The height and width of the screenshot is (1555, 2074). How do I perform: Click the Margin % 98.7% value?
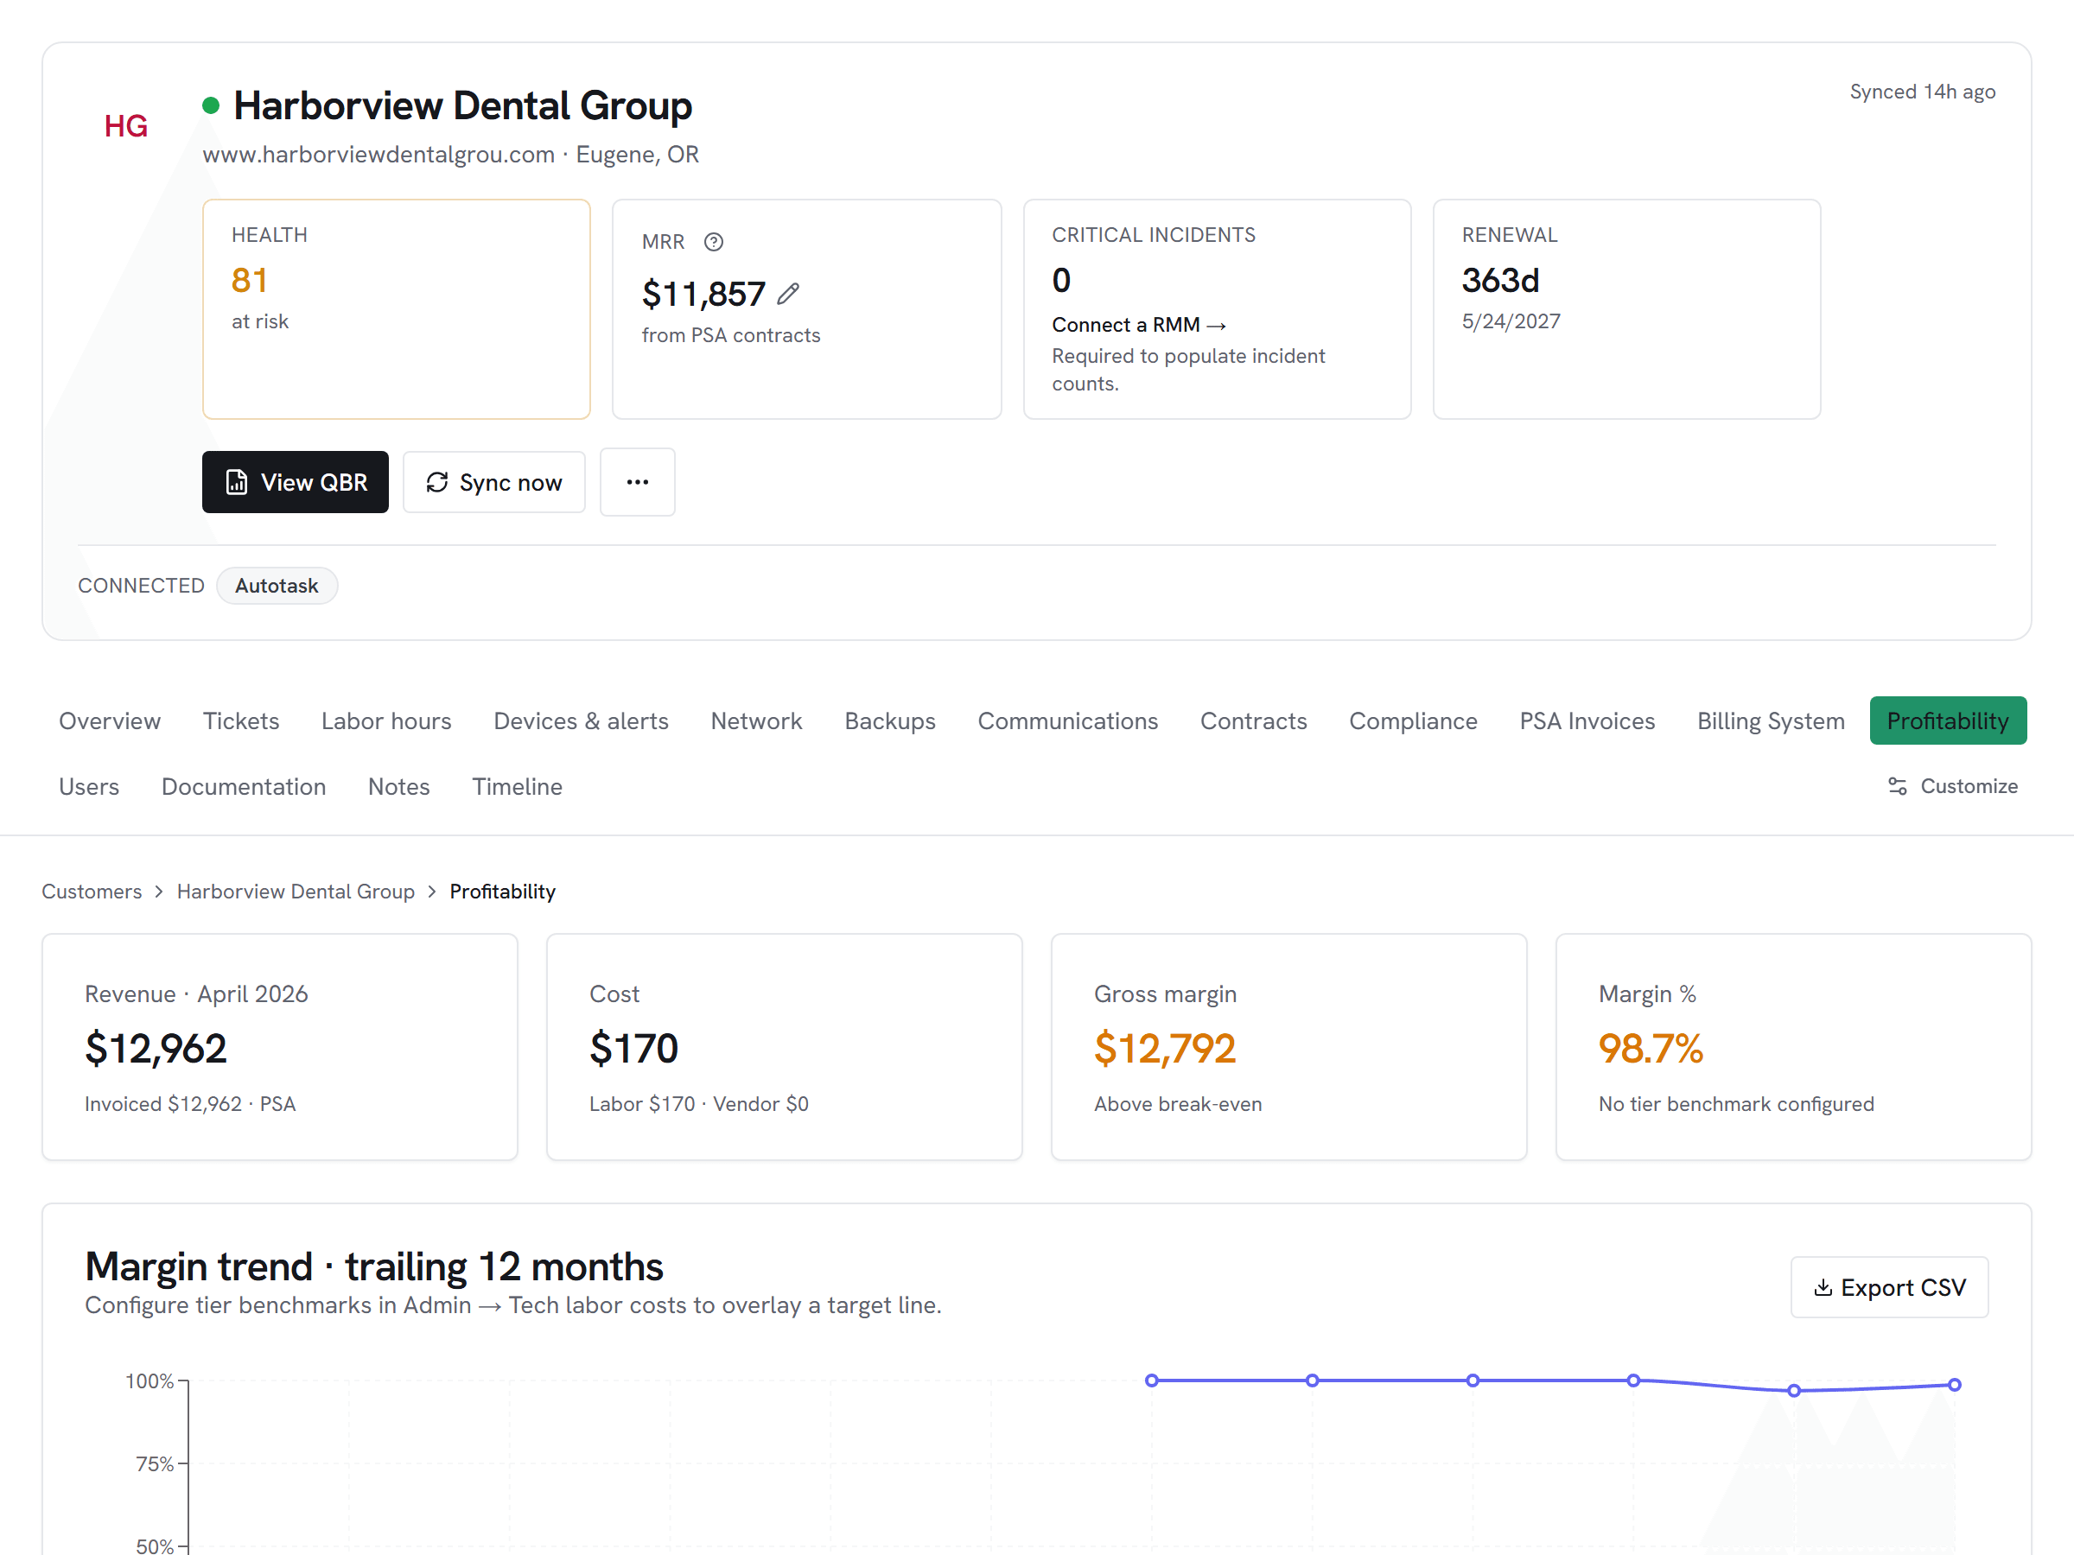(1651, 1048)
